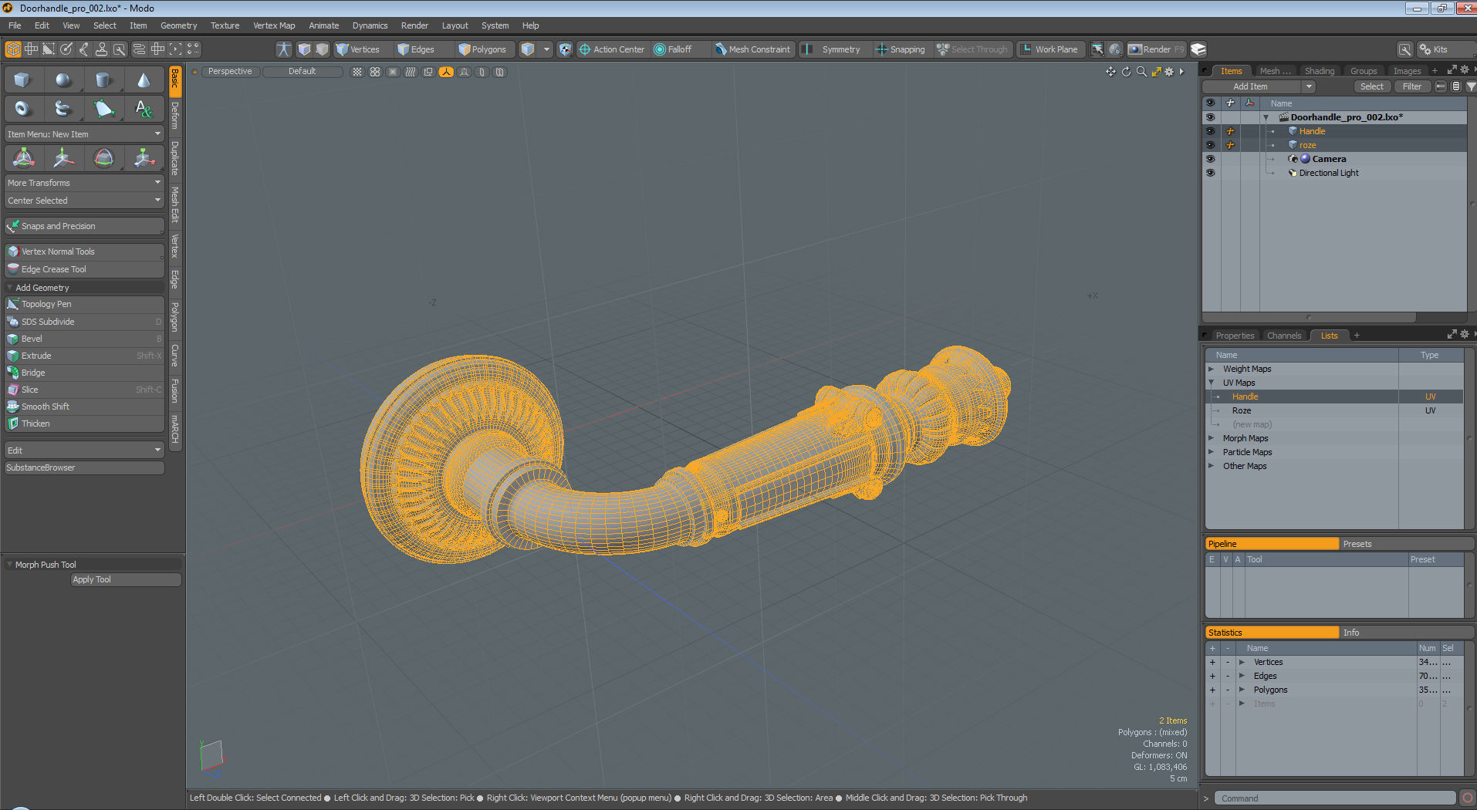
Task: Select the Thicken tool
Action: click(x=85, y=424)
